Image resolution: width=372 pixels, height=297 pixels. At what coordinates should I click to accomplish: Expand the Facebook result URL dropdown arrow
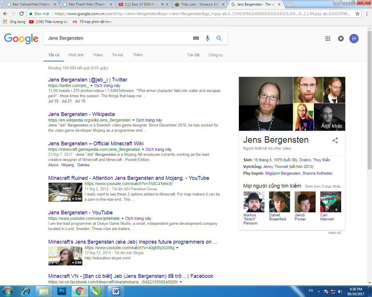click(x=181, y=282)
